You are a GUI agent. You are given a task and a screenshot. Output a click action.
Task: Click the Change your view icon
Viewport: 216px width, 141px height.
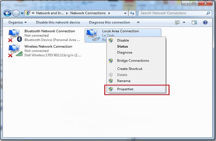click(177, 22)
